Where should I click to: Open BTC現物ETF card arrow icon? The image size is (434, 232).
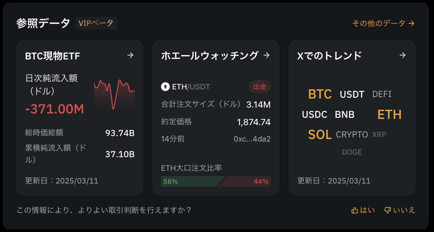tap(130, 55)
